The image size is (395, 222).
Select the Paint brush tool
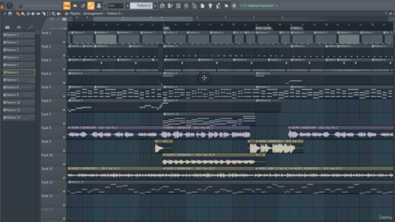(x=23, y=14)
